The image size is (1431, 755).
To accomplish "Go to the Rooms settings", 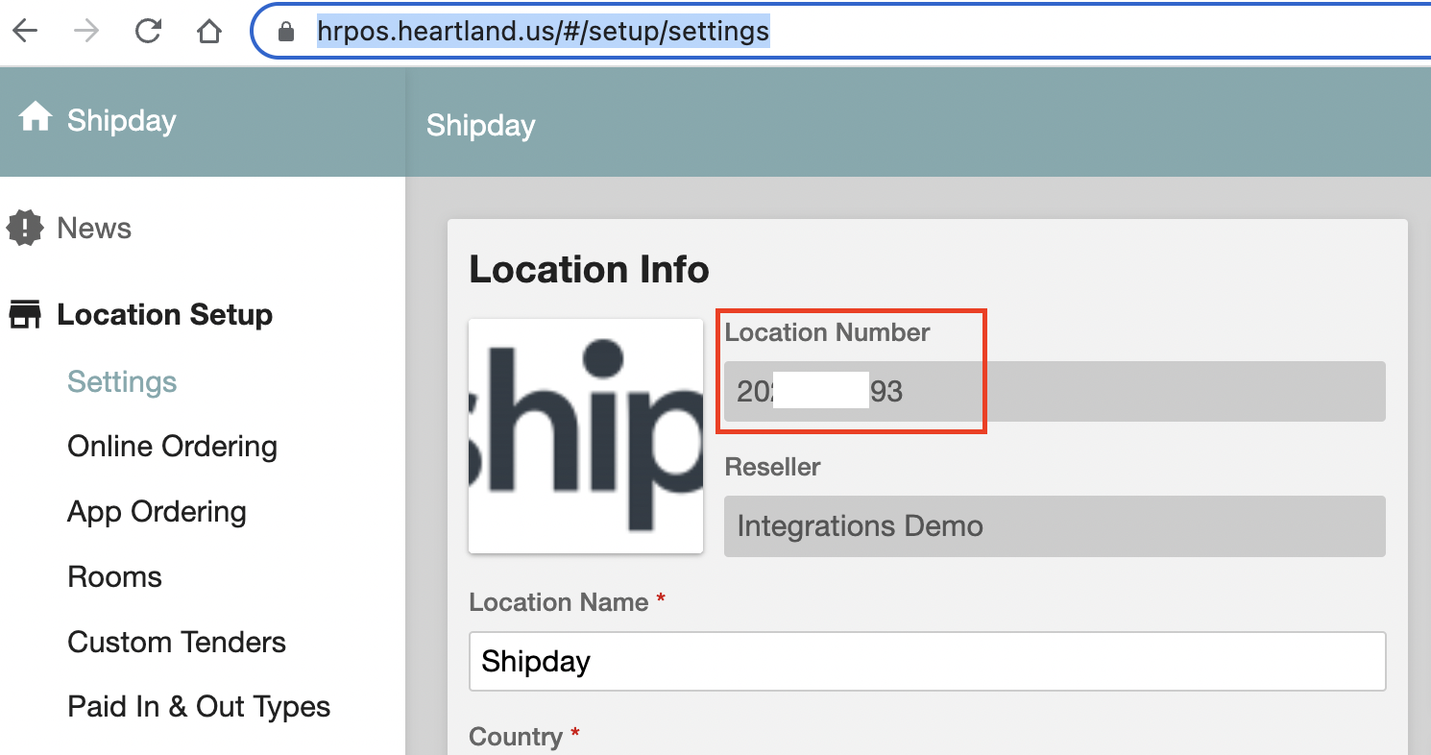I will [114, 576].
